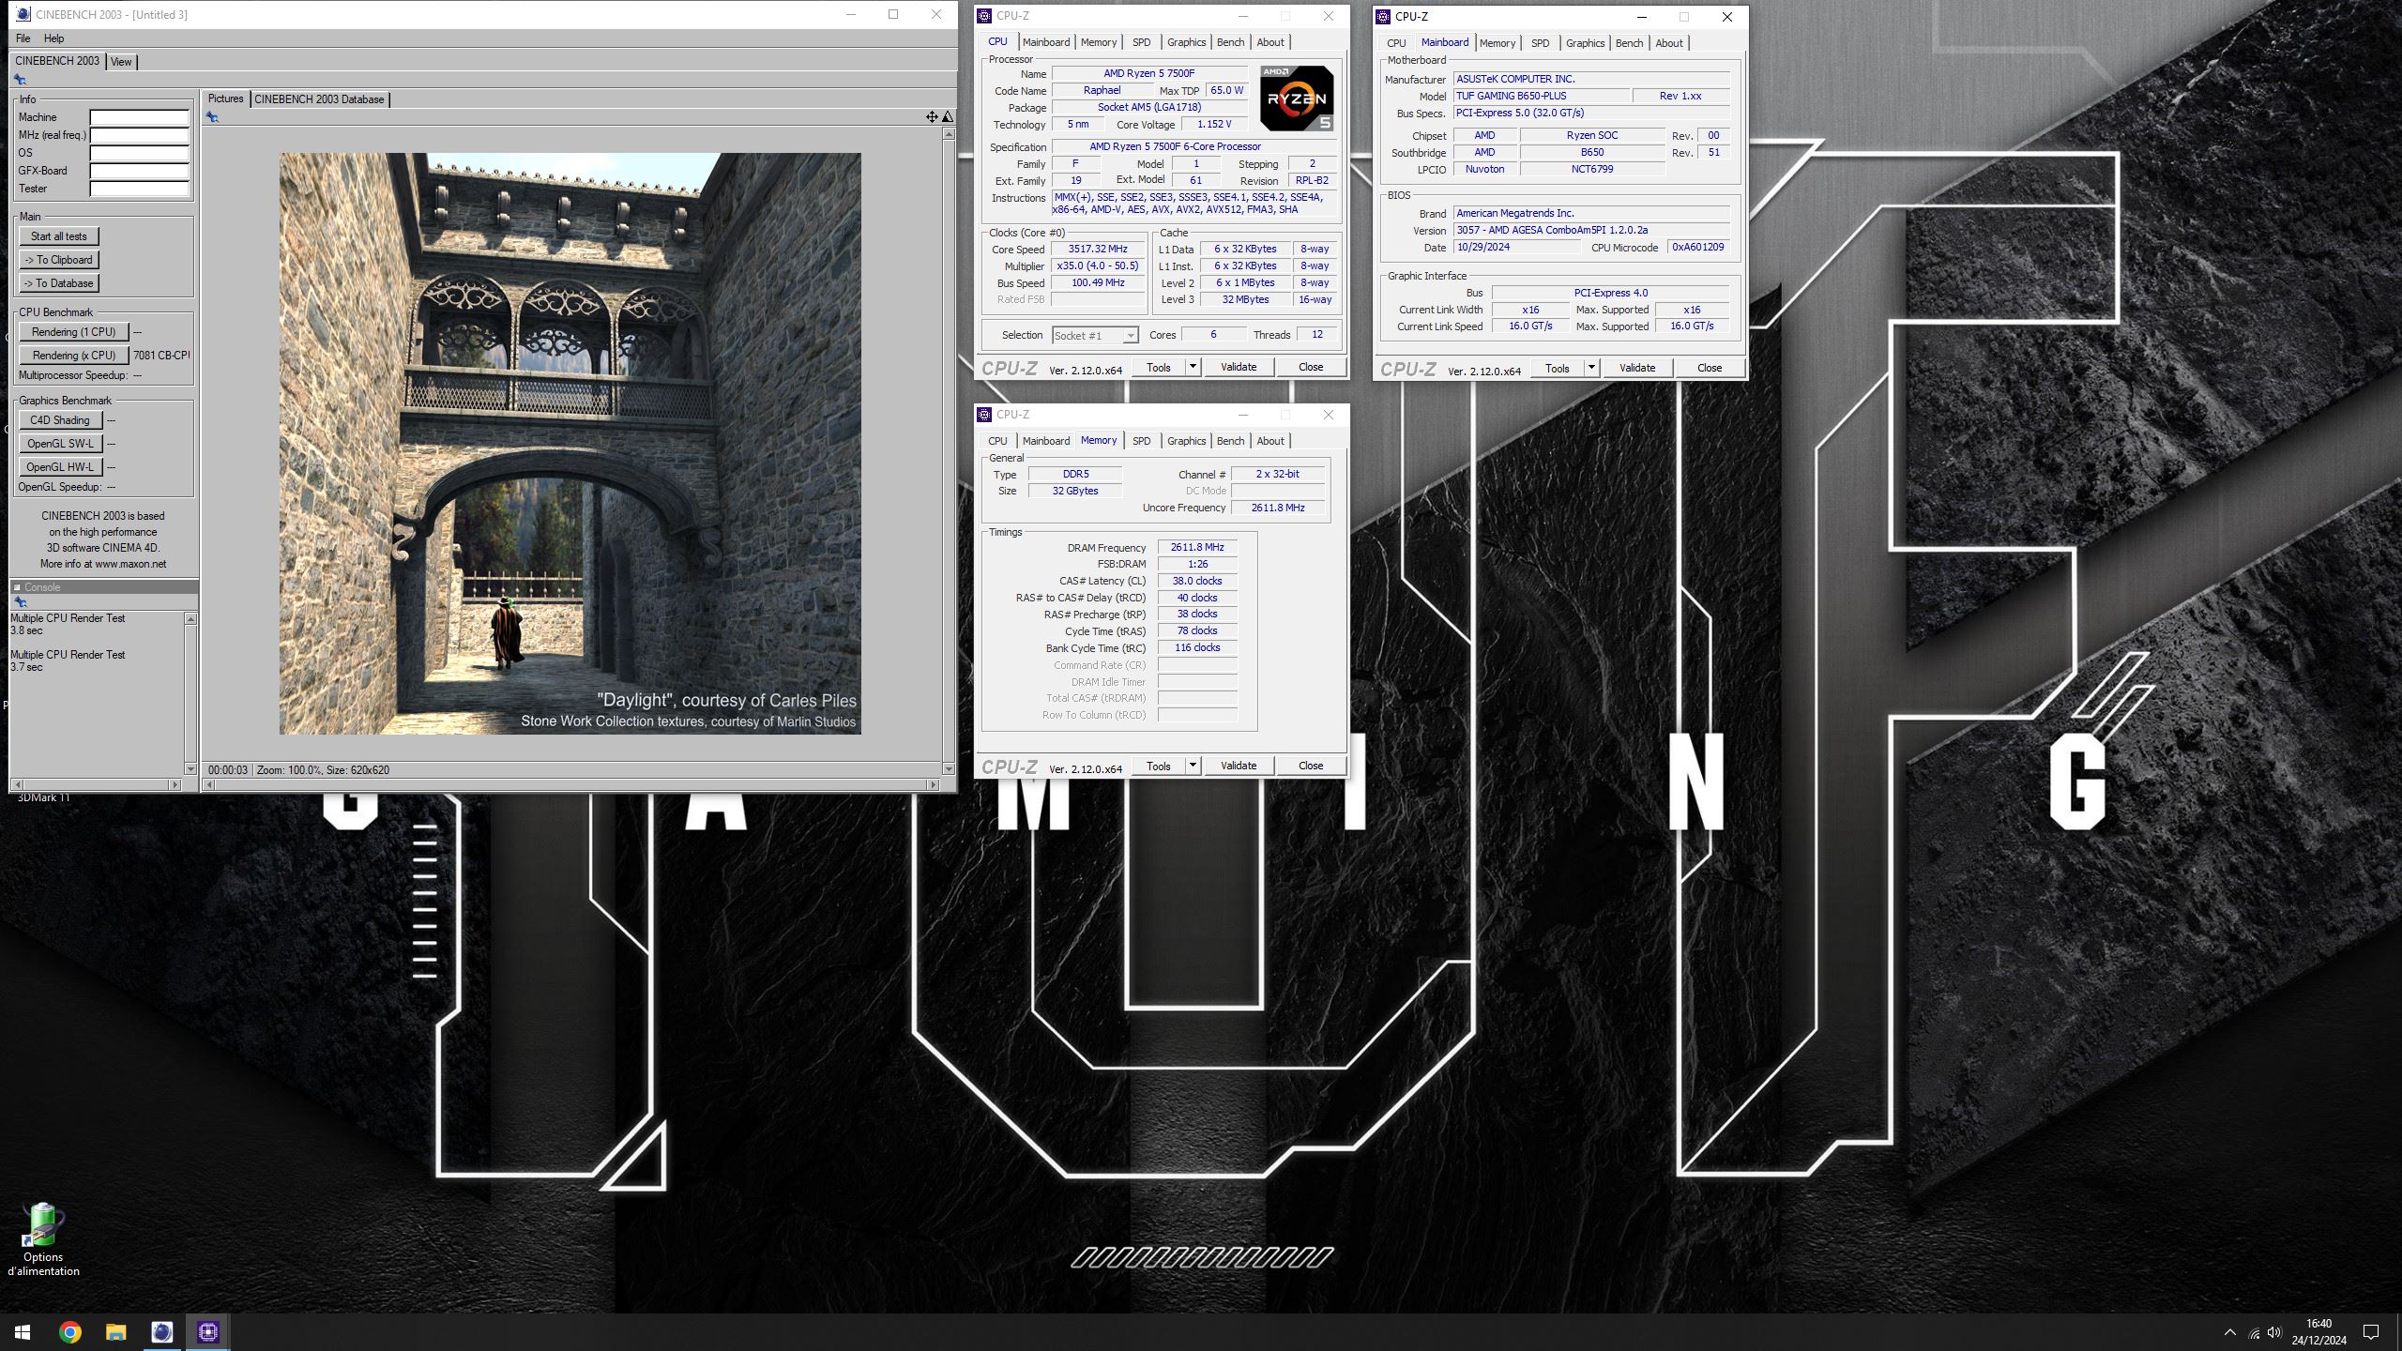Click the '7081 CB-CPU' score text
The width and height of the screenshot is (2402, 1351).
(x=161, y=356)
